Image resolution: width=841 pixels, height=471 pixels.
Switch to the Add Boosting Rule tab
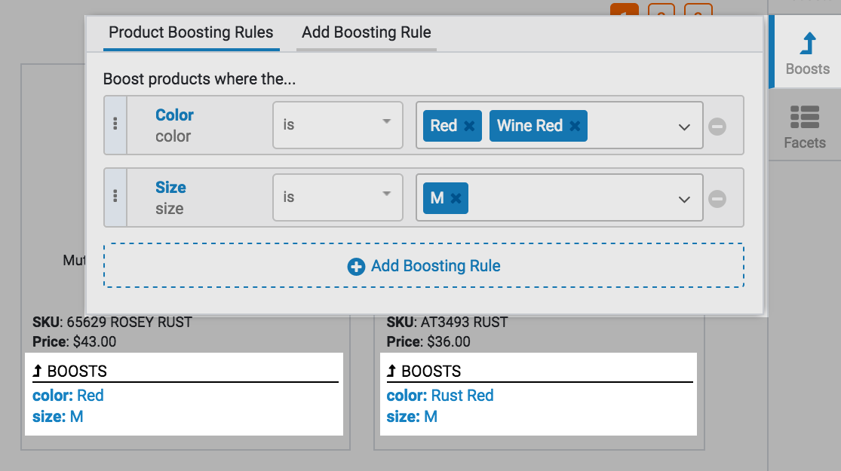coord(367,33)
